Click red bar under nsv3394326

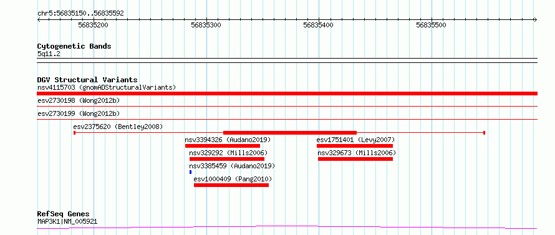(x=223, y=146)
